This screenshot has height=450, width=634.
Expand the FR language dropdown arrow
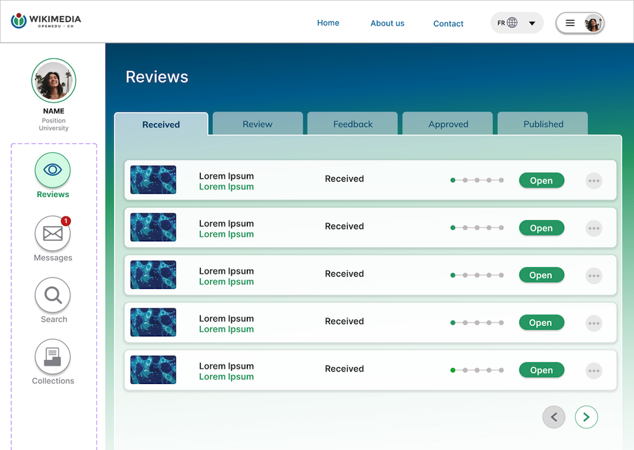pyautogui.click(x=532, y=23)
